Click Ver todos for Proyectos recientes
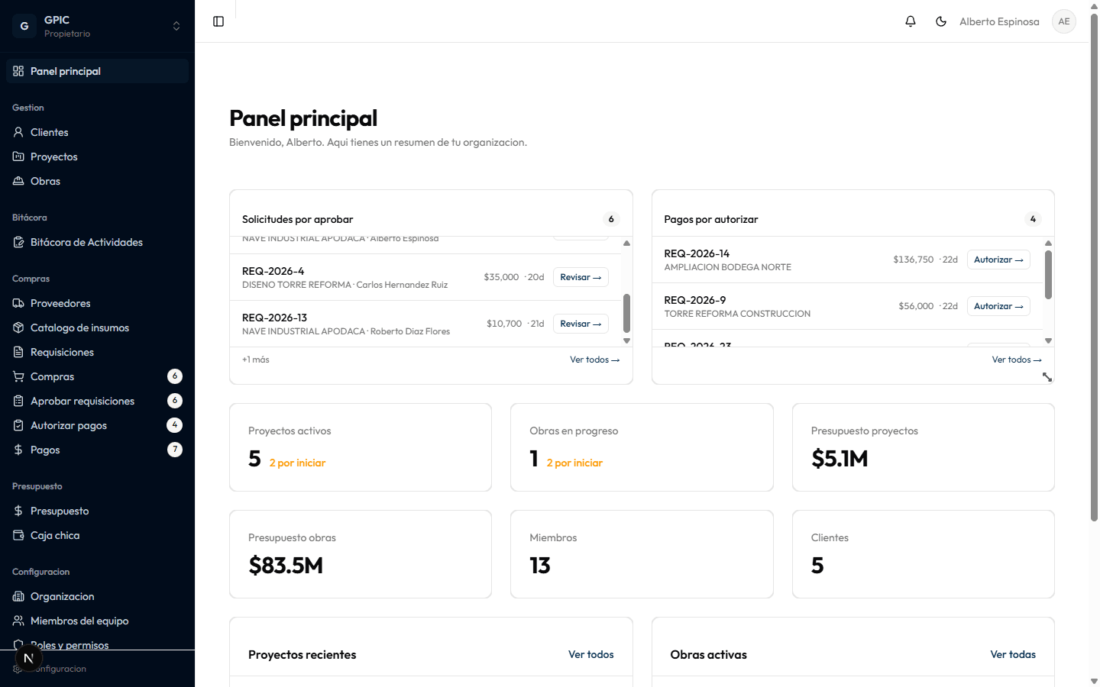This screenshot has height=687, width=1100. tap(590, 654)
